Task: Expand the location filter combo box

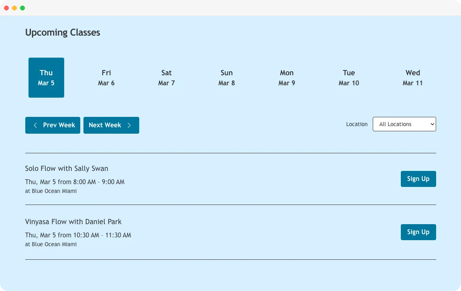Action: (404, 124)
